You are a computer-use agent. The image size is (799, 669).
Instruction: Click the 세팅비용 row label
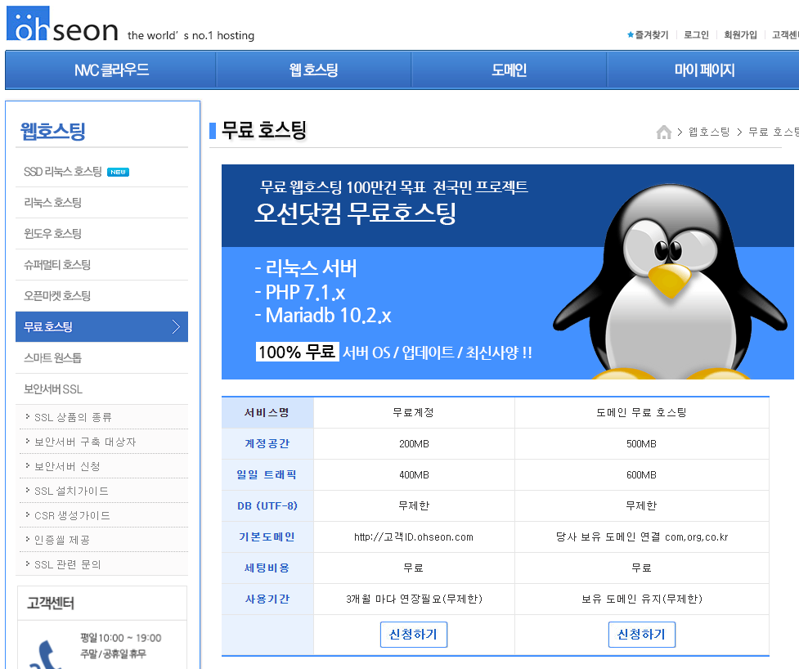click(x=267, y=568)
